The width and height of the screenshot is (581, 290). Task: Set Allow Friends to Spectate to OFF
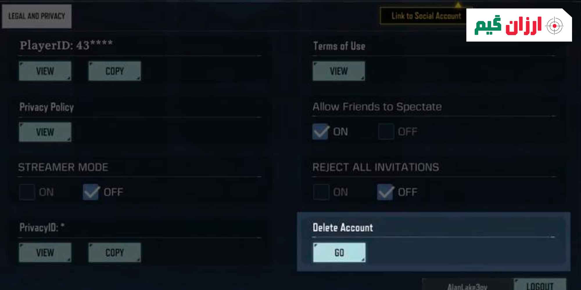(386, 132)
